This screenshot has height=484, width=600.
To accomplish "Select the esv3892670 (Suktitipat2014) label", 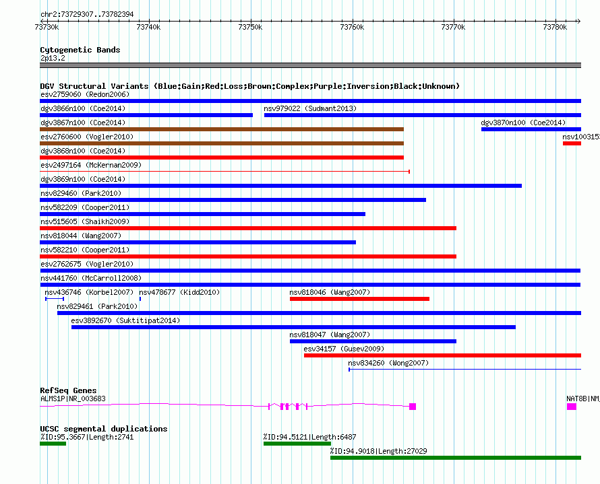I will (x=125, y=320).
